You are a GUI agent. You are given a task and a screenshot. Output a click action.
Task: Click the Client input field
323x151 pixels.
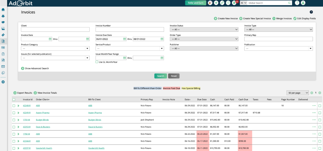click(x=55, y=29)
